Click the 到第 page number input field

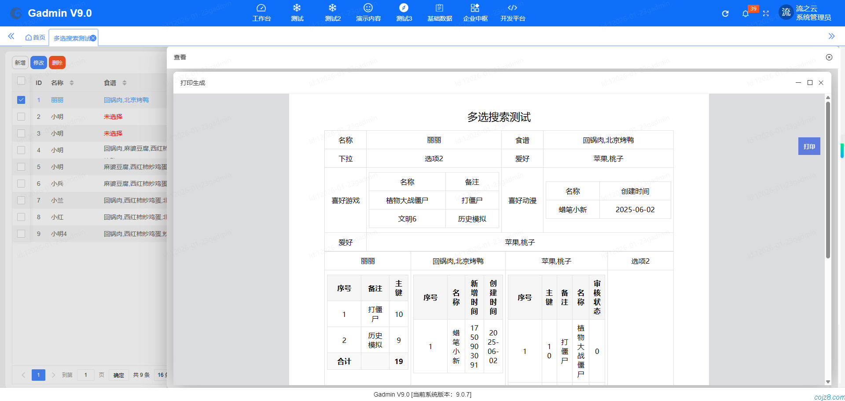pyautogui.click(x=86, y=375)
